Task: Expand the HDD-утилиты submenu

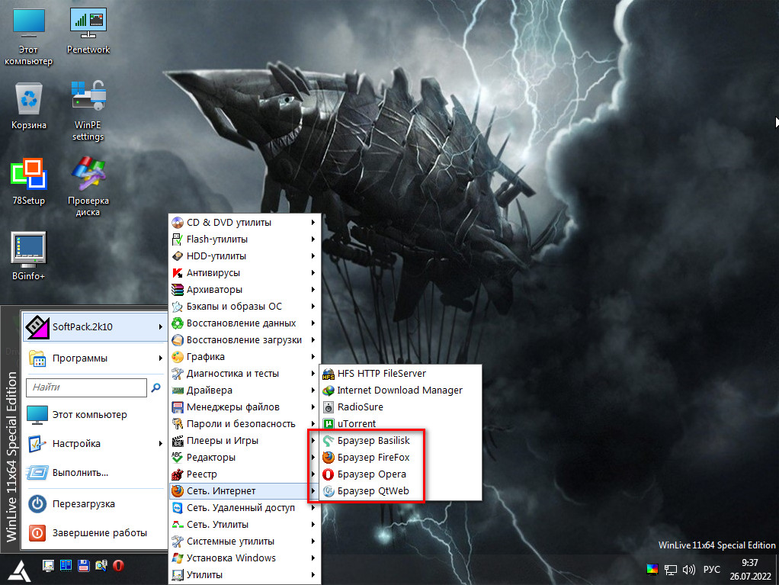Action: 245,256
